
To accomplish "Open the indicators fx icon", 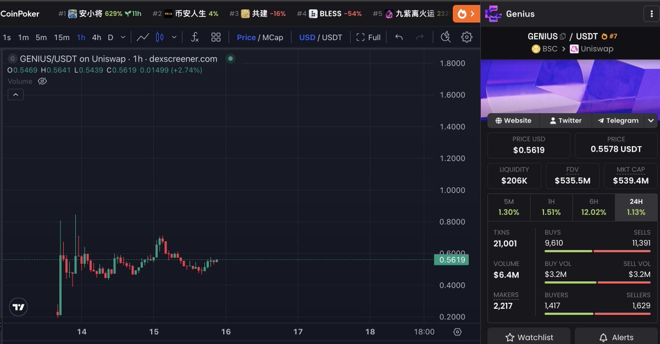I will (195, 37).
